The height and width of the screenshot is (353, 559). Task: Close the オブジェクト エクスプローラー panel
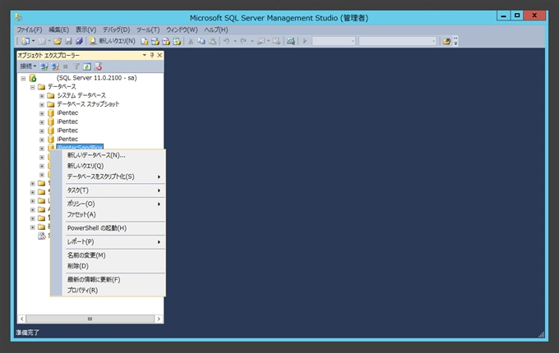coord(159,55)
